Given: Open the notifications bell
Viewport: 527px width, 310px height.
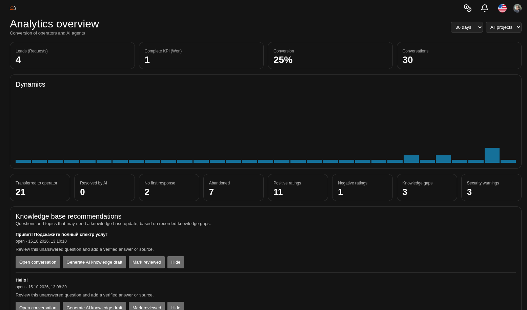Looking at the screenshot, I should (x=485, y=8).
